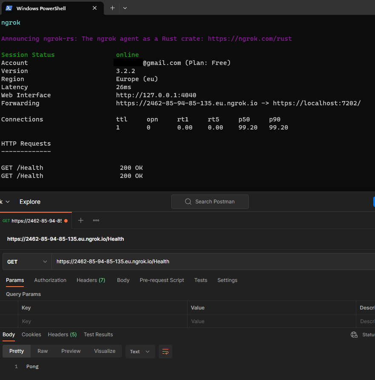The height and width of the screenshot is (380, 375).
Task: Select the response Body tab
Action: coord(9,335)
